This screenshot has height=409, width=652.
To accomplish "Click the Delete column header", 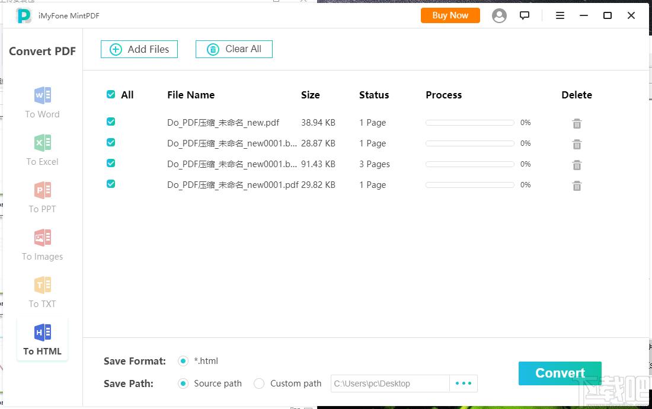I will 577,95.
